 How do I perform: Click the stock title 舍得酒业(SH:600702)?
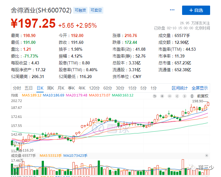[x=41, y=10]
